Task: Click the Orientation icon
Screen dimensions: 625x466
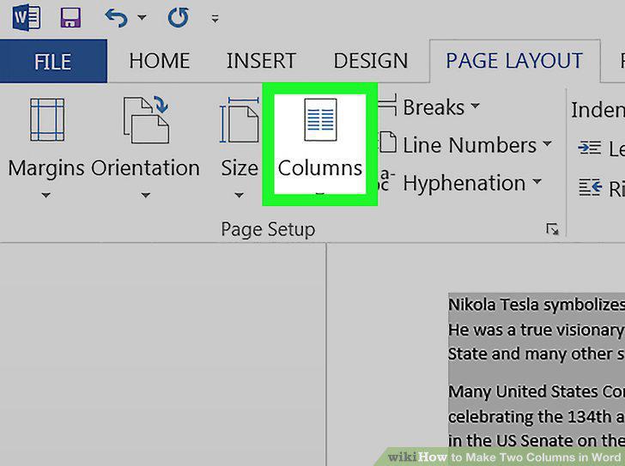Action: coord(146,119)
